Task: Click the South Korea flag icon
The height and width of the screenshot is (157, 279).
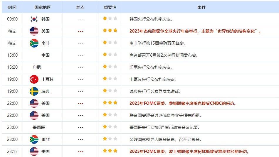Action: point(34,19)
